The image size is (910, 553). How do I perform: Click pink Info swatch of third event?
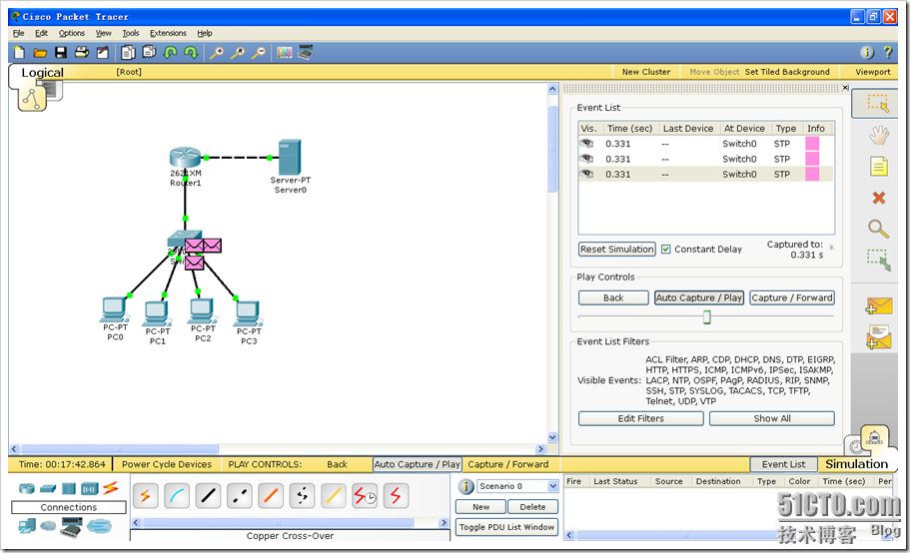(812, 174)
